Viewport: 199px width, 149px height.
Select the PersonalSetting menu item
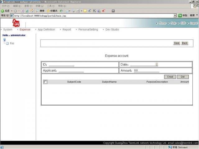(88, 30)
